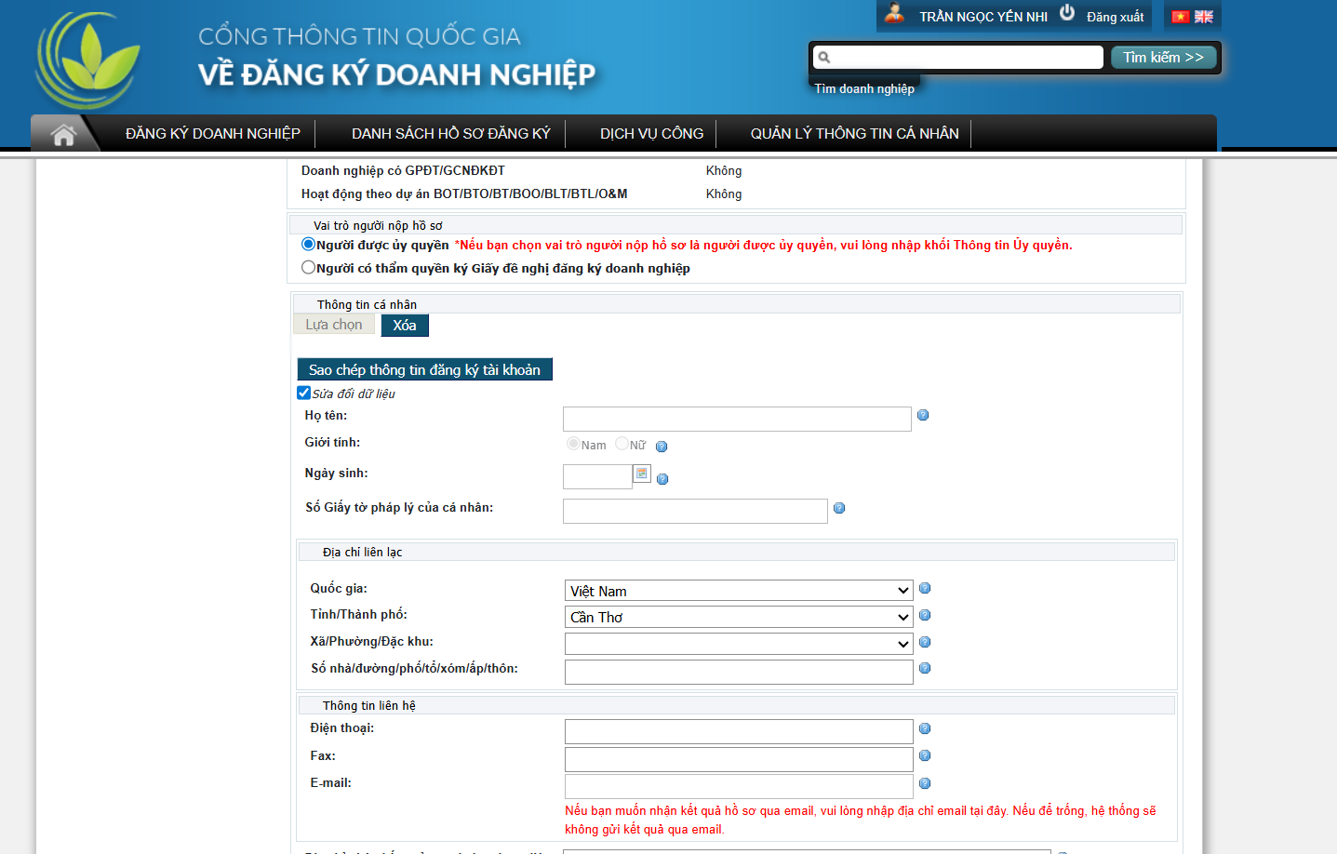Click the Tìm kiếm search button
Viewport: 1337px width, 854px height.
point(1163,58)
